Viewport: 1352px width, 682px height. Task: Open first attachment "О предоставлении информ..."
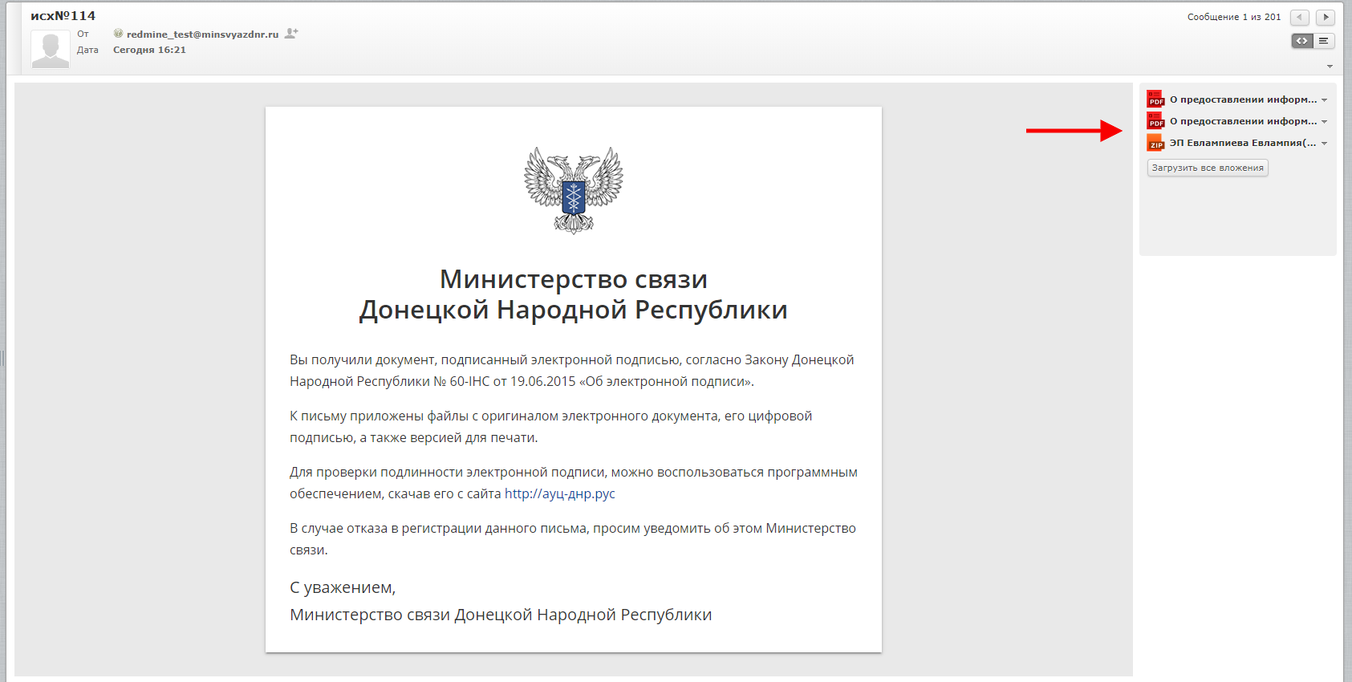pyautogui.click(x=1243, y=99)
